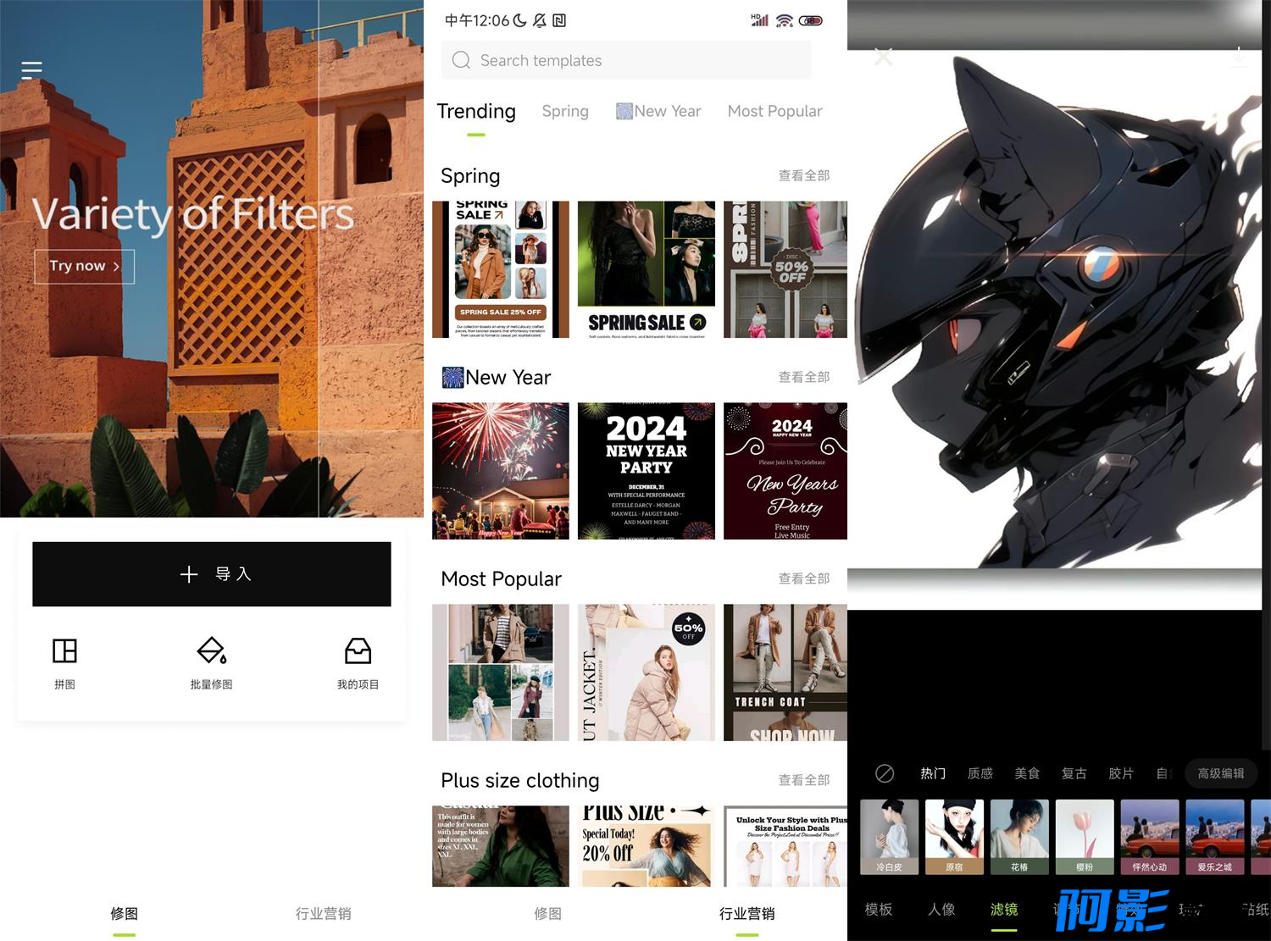This screenshot has width=1271, height=941.
Task: Tap the moon do-not-disturb status icon
Action: (x=519, y=20)
